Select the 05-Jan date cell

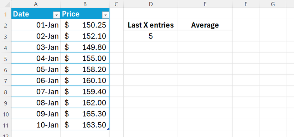[x=36, y=69]
